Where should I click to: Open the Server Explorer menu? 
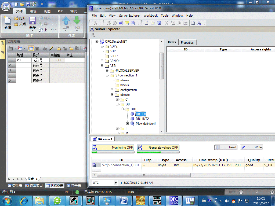pyautogui.click(x=130, y=16)
